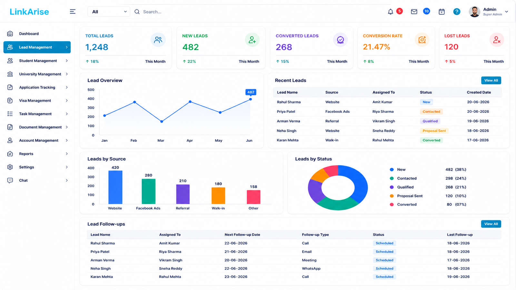
Task: Select Account Management menu label
Action: [x=39, y=140]
